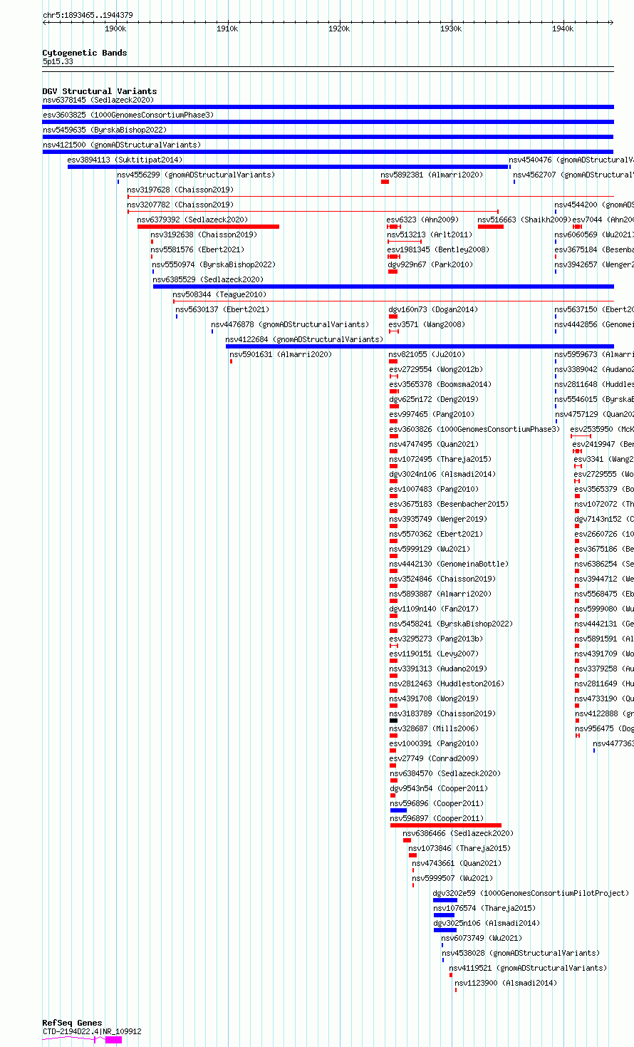Click blue bar under dgv3025n106 (Alsmadi2014)
The height and width of the screenshot is (1047, 634).
click(x=445, y=930)
